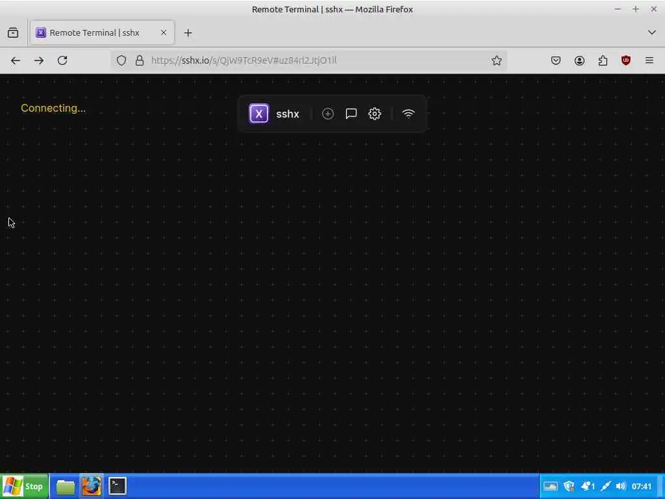The width and height of the screenshot is (665, 499).
Task: Close the Remote Terminal tab
Action: point(163,32)
